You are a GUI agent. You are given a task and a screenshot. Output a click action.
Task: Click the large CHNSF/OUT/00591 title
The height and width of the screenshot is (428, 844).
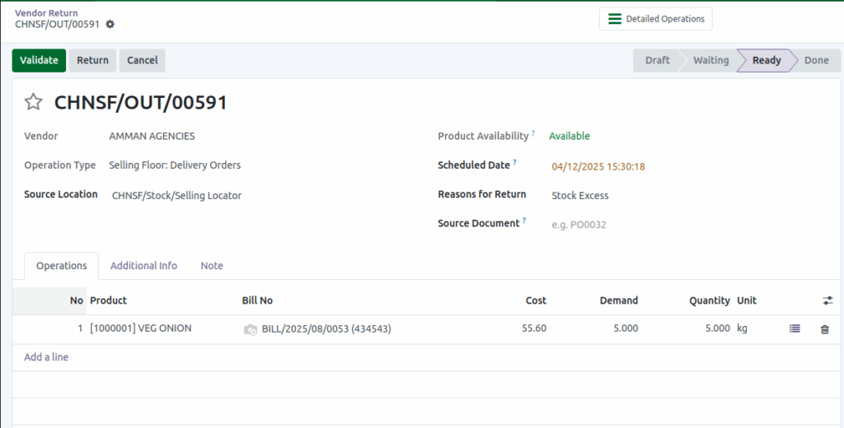click(141, 102)
